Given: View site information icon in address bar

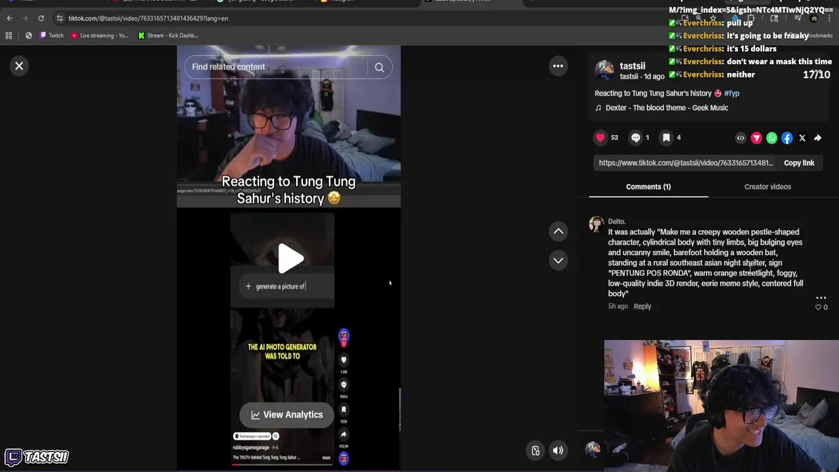Looking at the screenshot, I should pos(60,18).
